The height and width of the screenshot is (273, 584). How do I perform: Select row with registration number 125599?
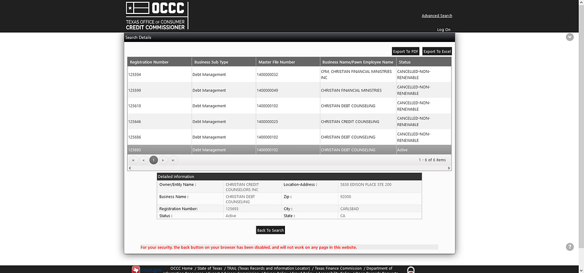(290, 90)
